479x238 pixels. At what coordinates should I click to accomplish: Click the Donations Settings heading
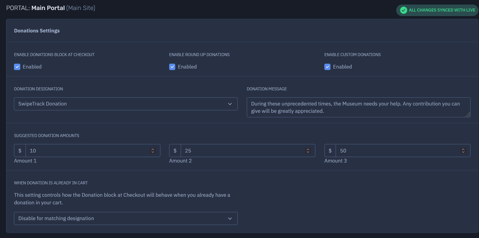[37, 31]
